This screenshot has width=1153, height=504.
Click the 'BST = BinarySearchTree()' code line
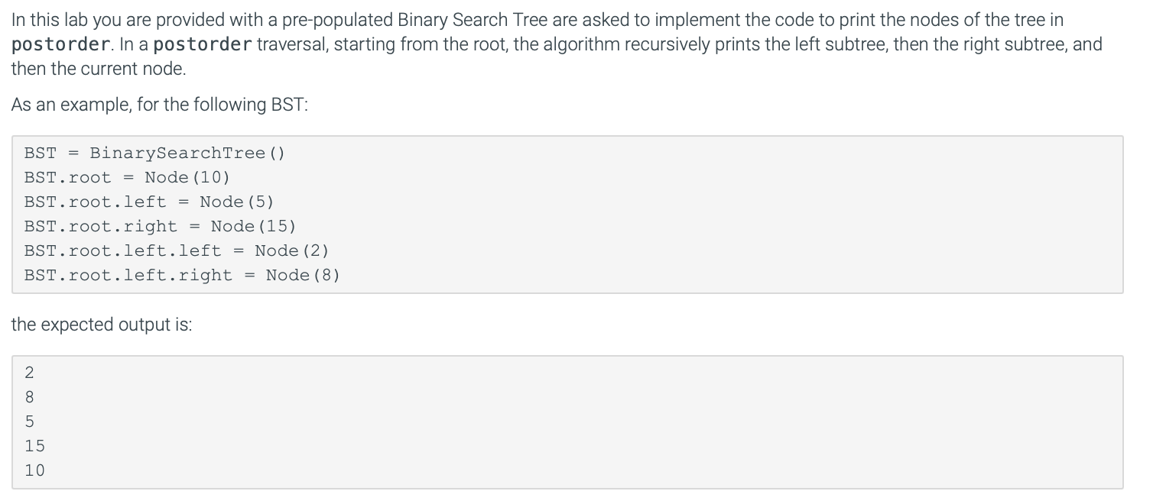(154, 153)
